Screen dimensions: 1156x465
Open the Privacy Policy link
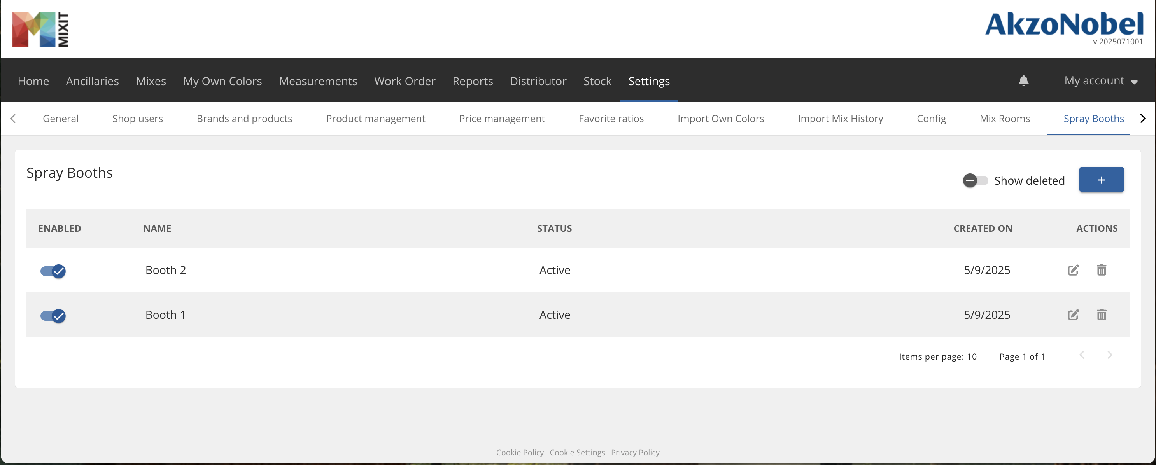tap(635, 453)
